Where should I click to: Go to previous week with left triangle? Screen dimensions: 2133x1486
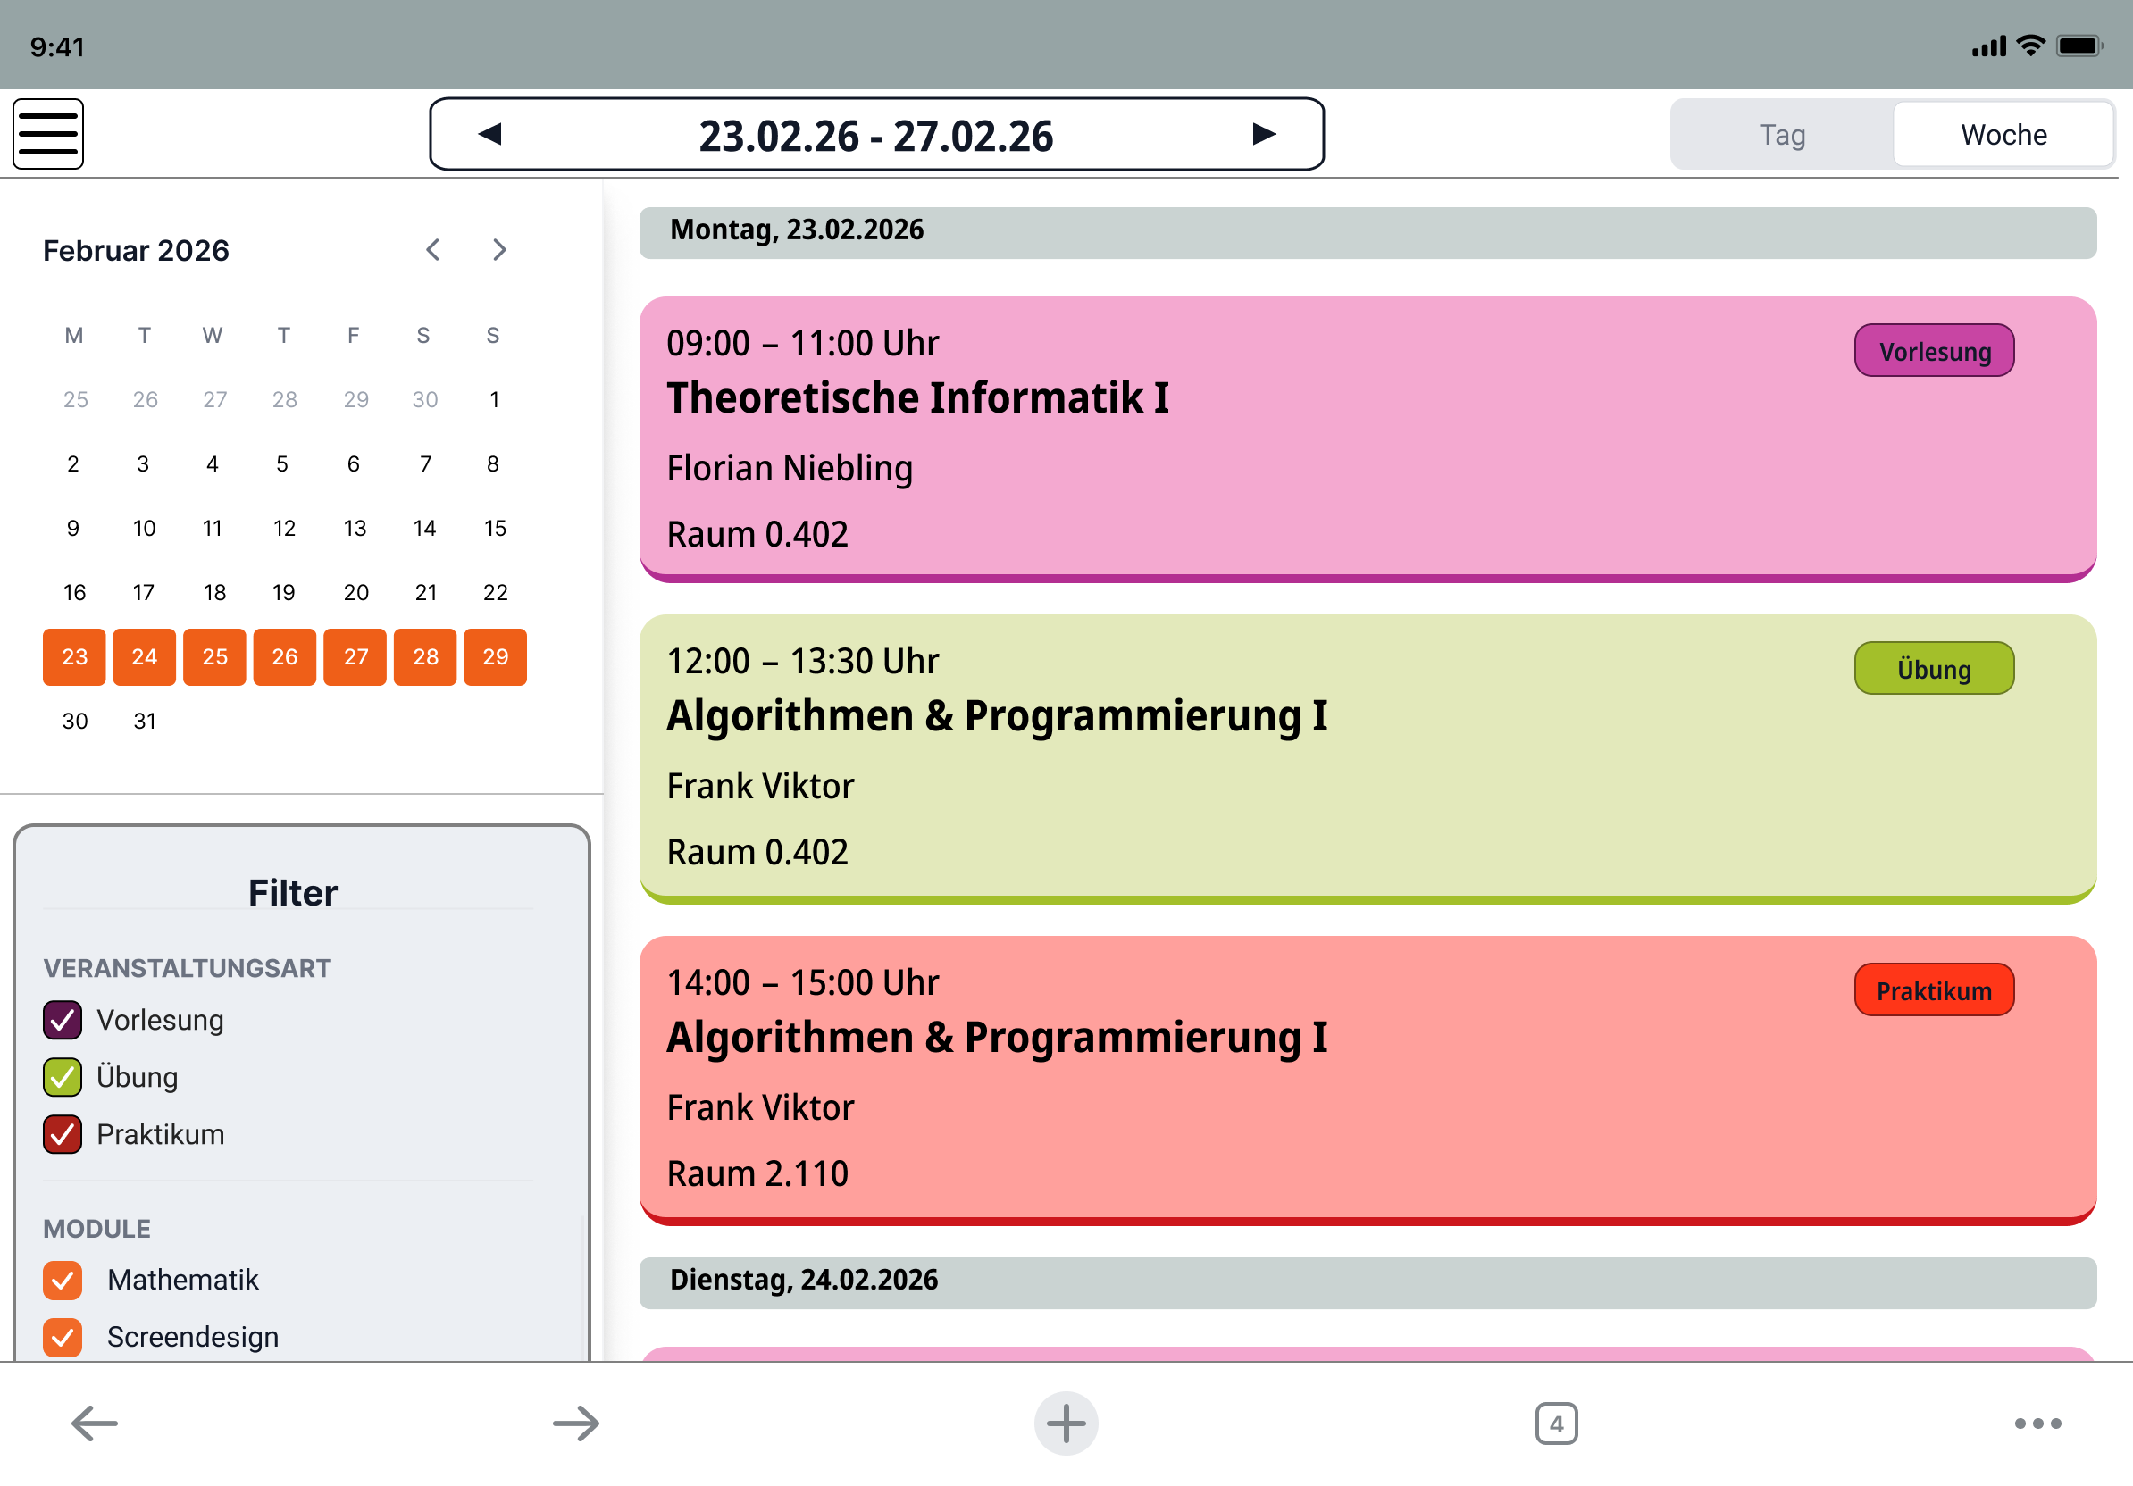pyautogui.click(x=490, y=135)
